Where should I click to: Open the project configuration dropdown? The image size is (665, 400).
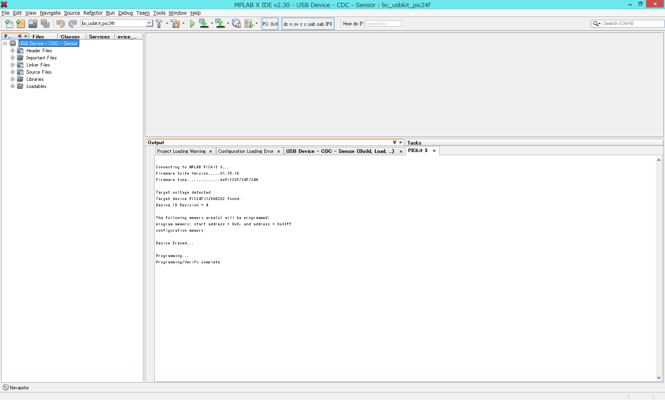coord(149,23)
